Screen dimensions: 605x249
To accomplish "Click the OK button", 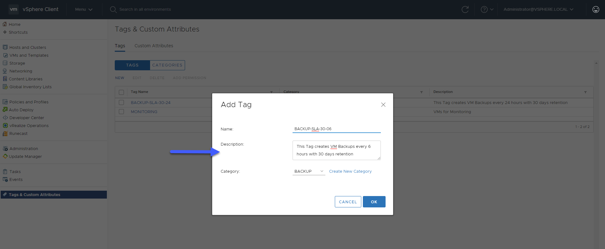I will click(374, 202).
